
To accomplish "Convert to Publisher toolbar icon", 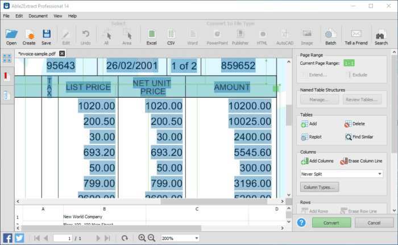I will (x=240, y=37).
